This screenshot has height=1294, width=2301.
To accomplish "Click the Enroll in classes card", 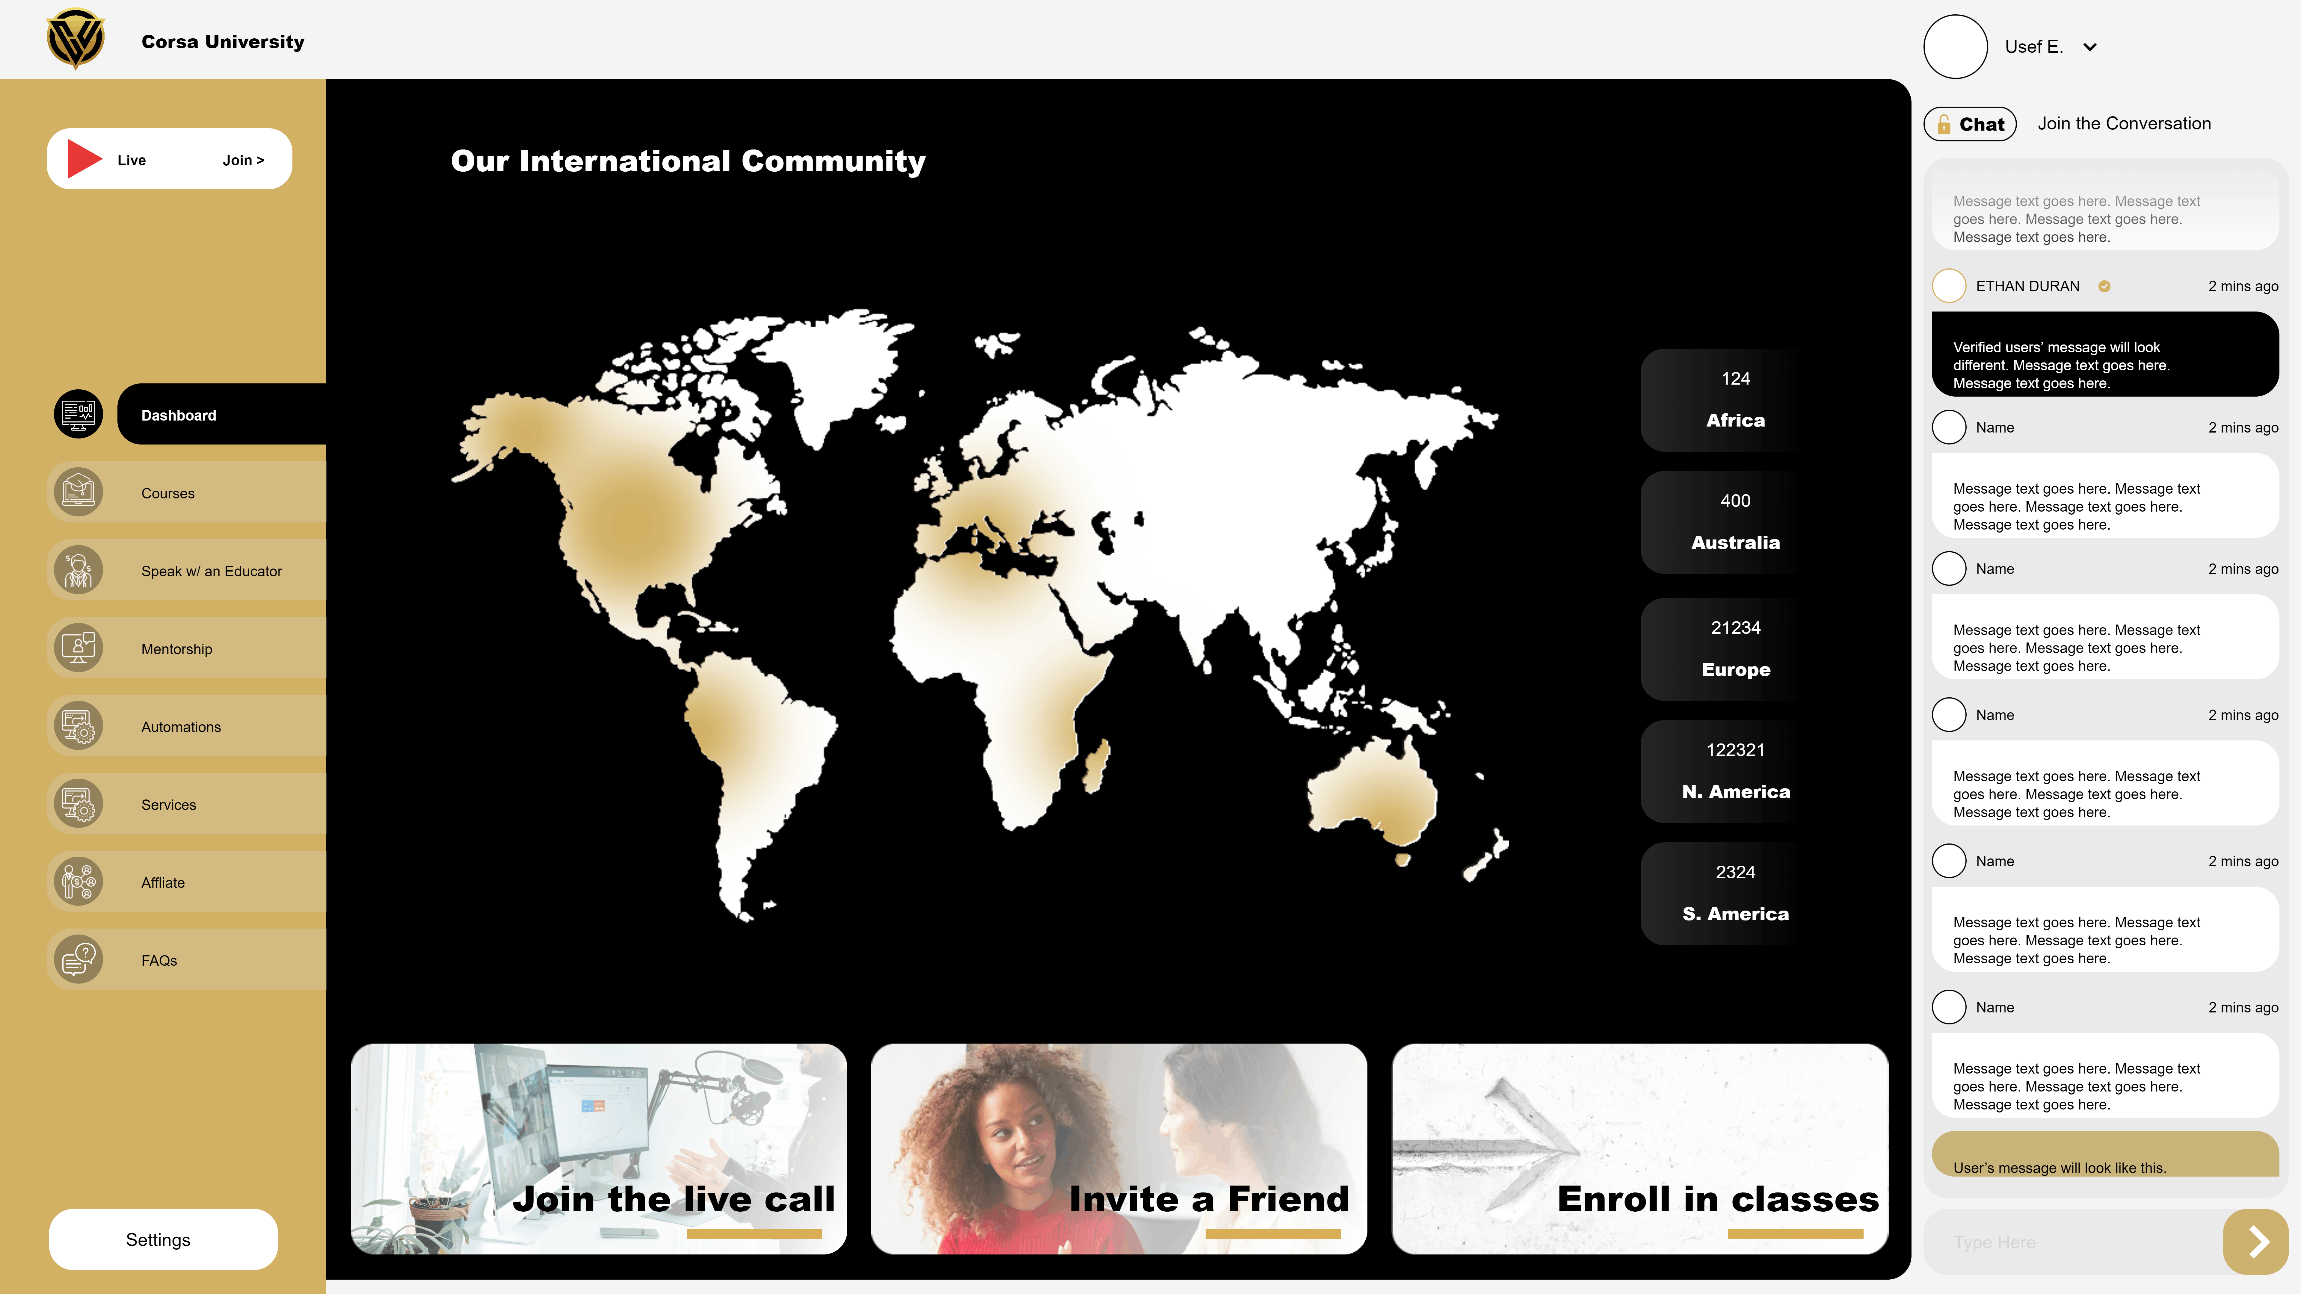I will click(1640, 1148).
